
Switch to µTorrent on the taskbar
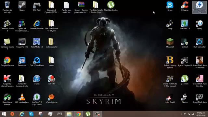tap(88, 114)
